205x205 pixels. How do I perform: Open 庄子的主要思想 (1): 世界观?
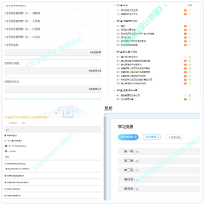pos(23,13)
